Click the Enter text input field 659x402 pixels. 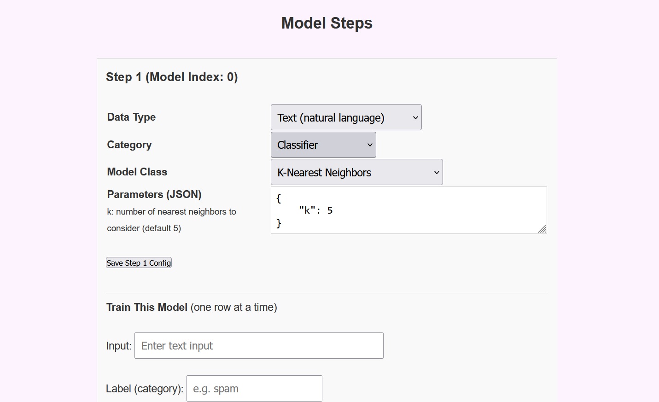(259, 346)
